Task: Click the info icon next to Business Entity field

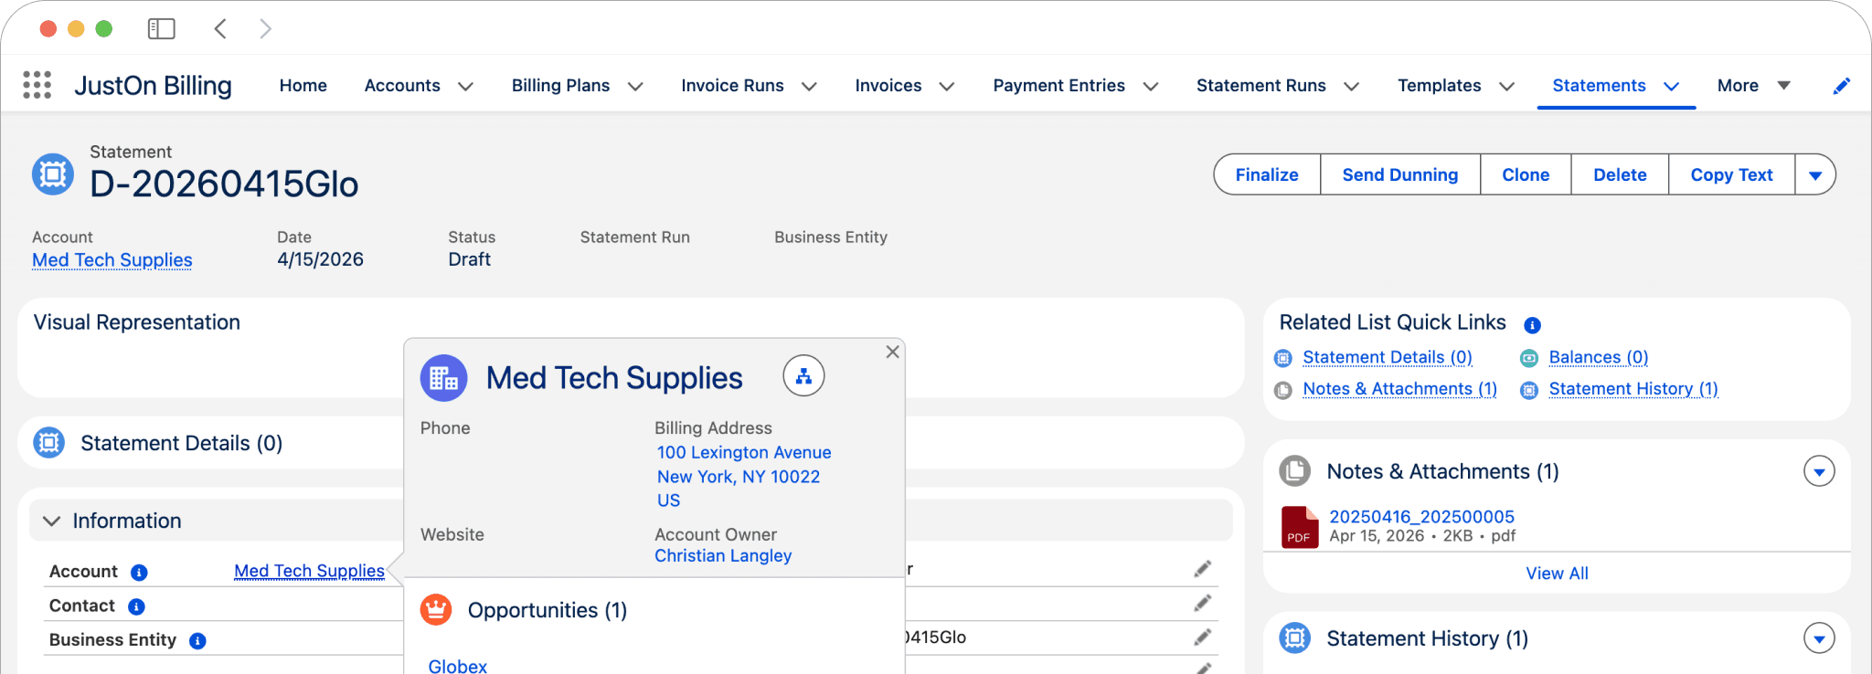Action: tap(197, 641)
